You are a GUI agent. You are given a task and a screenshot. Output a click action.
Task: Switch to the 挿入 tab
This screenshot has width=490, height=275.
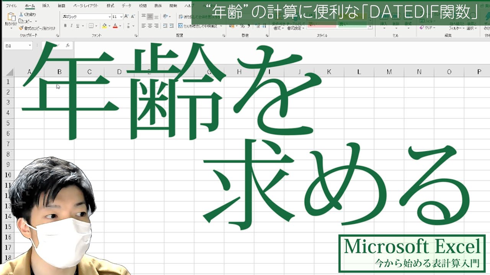(x=46, y=6)
